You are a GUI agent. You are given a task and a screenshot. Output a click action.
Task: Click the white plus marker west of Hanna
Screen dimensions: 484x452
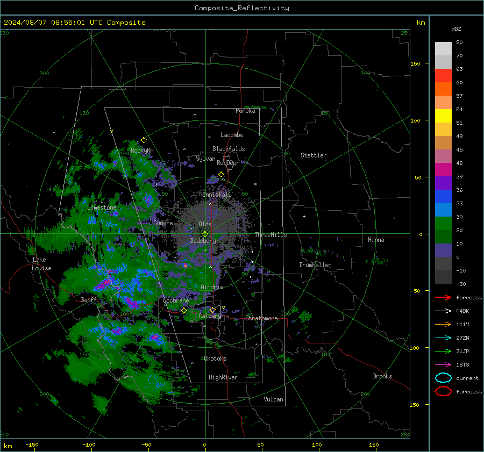pos(304,216)
